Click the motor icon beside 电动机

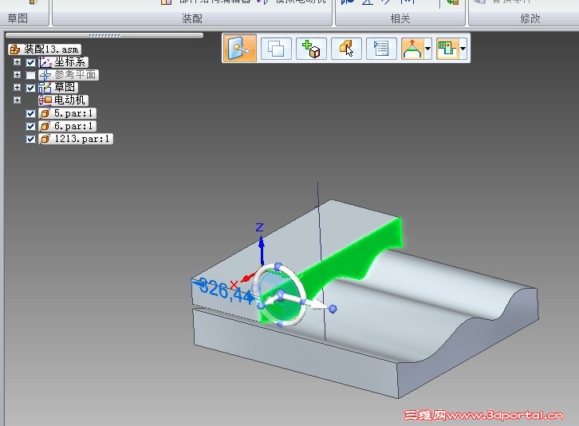point(45,101)
